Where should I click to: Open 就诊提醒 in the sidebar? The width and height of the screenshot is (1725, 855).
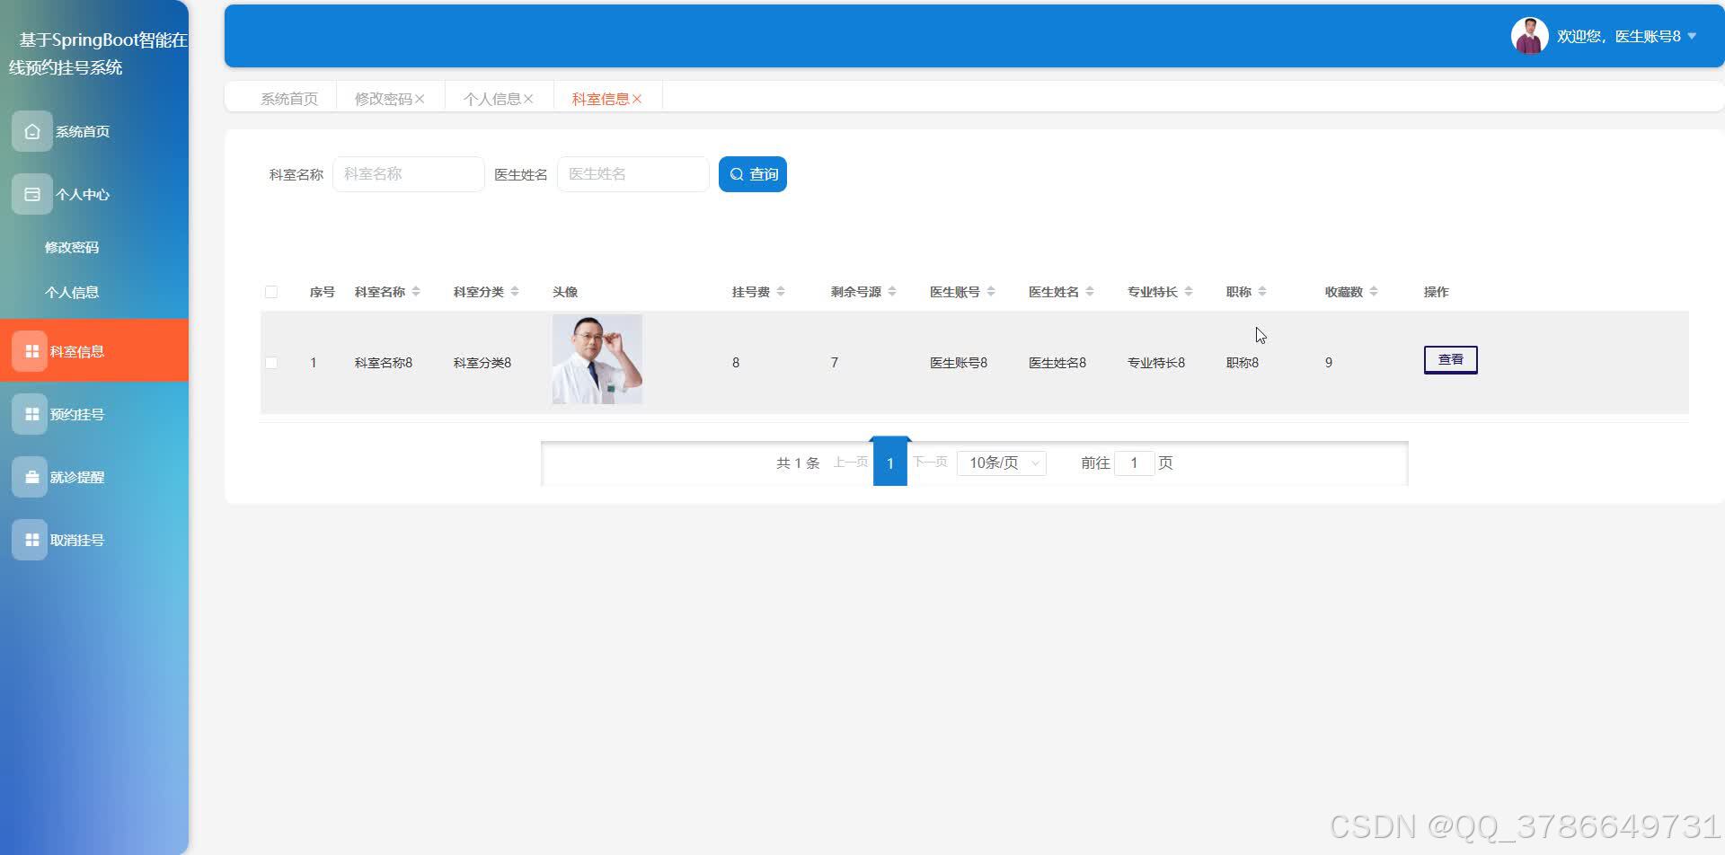[x=94, y=477]
